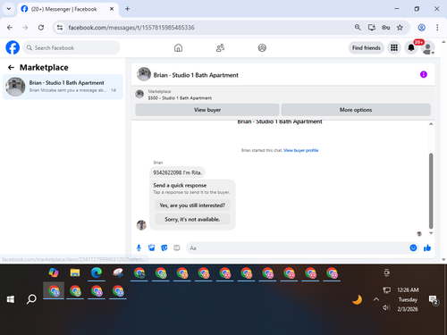Open the Facebook Menu grid icon
The image size is (447, 335).
394,47
